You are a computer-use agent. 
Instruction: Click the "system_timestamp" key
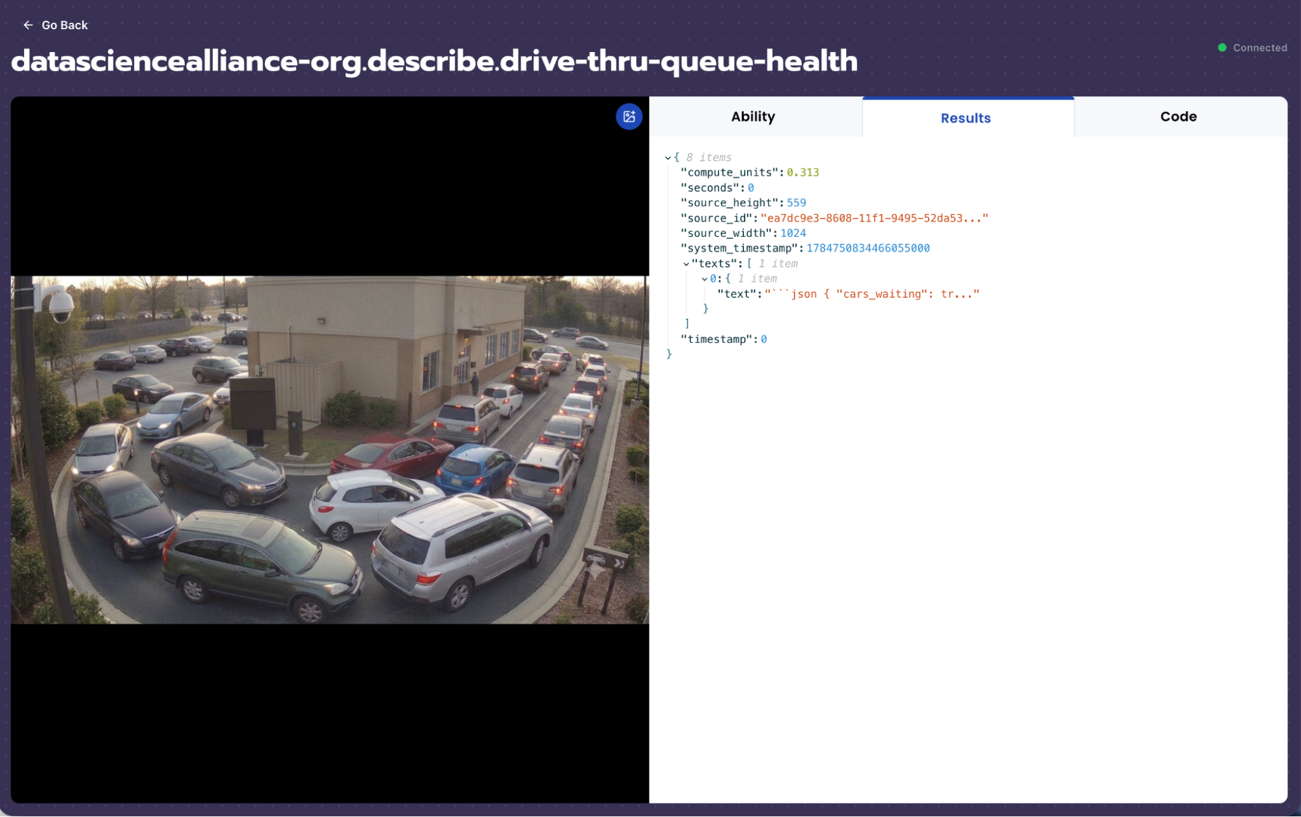pyautogui.click(x=739, y=248)
